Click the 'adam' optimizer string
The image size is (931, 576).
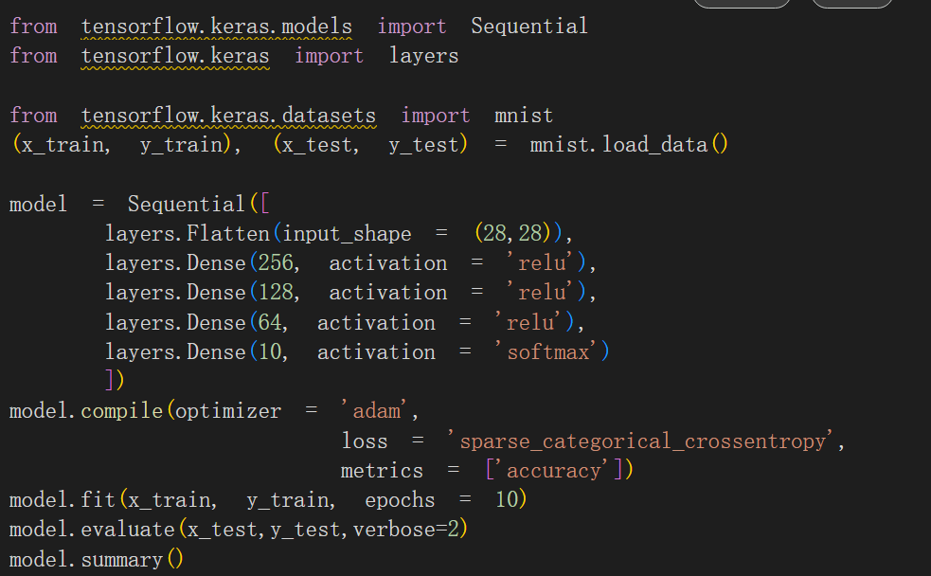[376, 411]
